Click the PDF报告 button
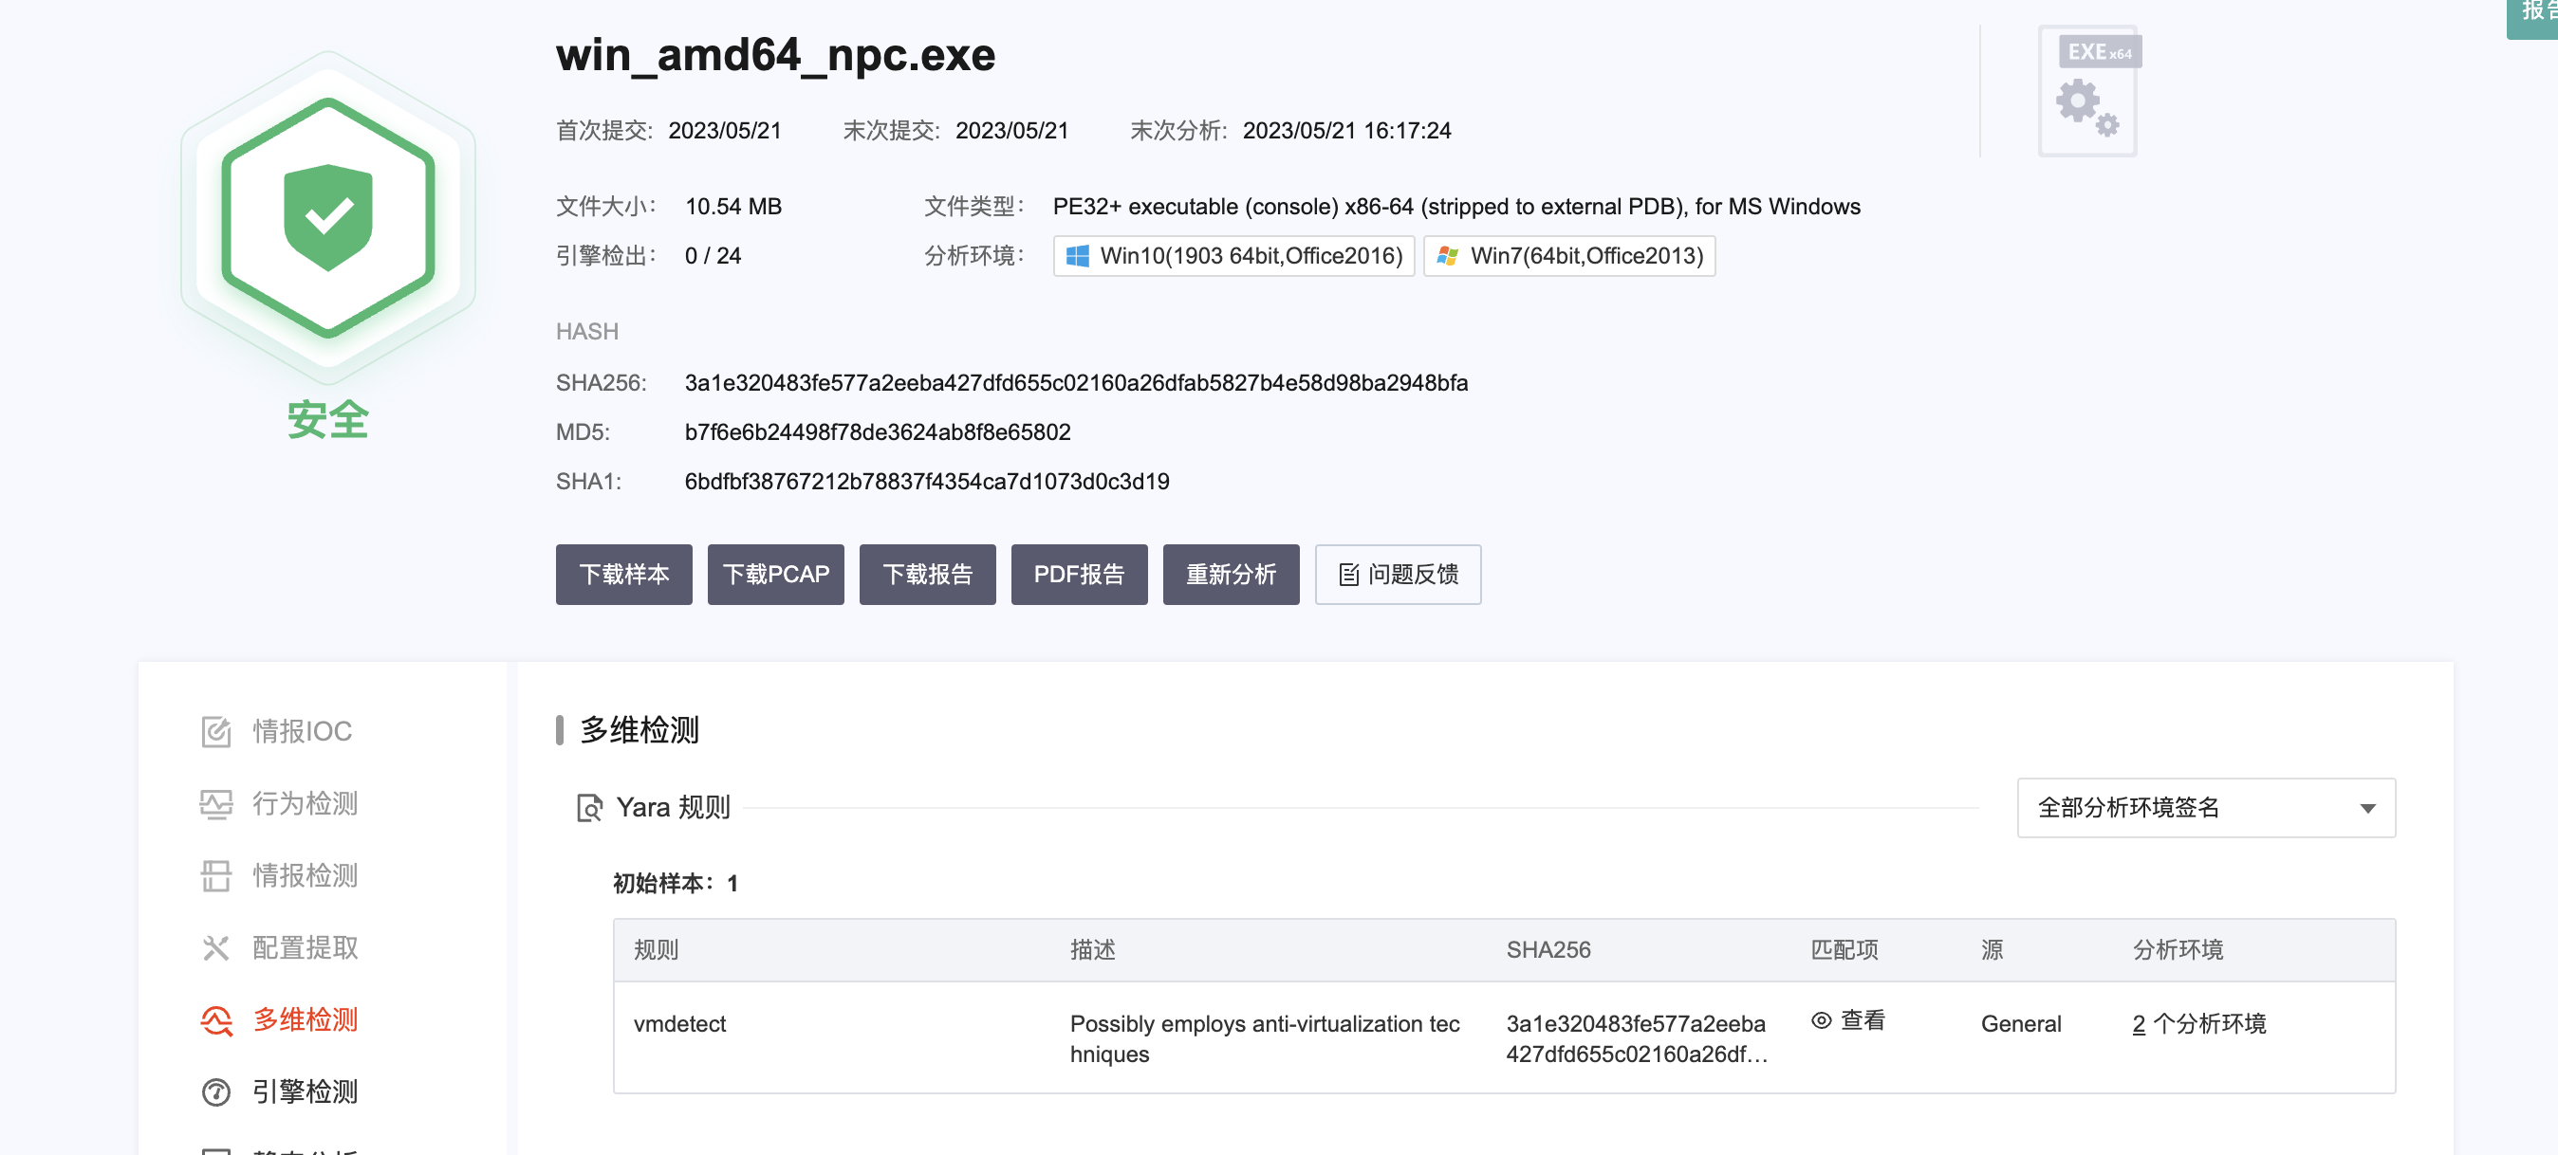Image resolution: width=2558 pixels, height=1155 pixels. pyautogui.click(x=1079, y=575)
